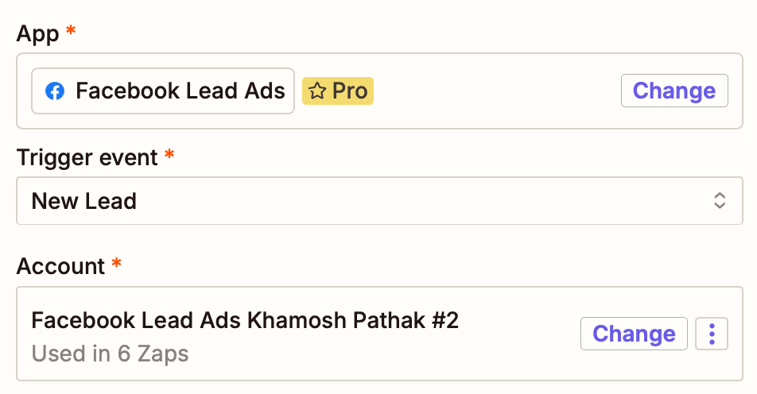The image size is (757, 394).
Task: Select the Facebook Lead Ads app chip
Action: pos(163,91)
